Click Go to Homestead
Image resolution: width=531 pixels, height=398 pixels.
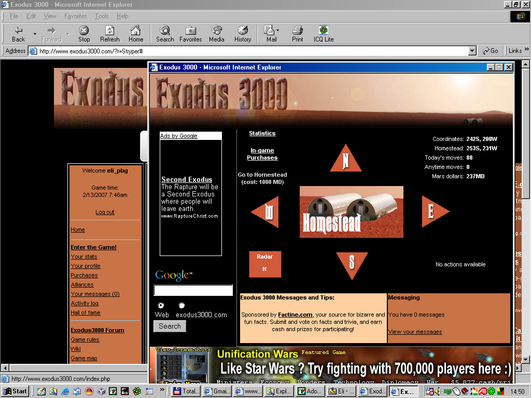262,178
